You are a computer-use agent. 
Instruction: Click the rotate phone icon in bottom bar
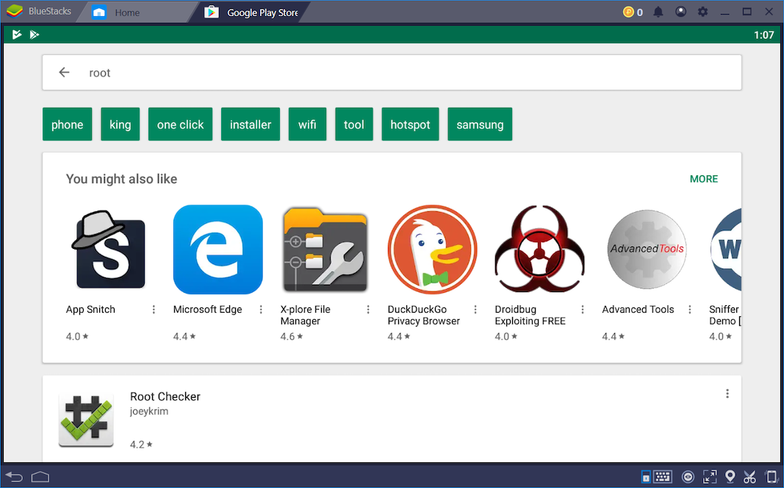point(772,477)
